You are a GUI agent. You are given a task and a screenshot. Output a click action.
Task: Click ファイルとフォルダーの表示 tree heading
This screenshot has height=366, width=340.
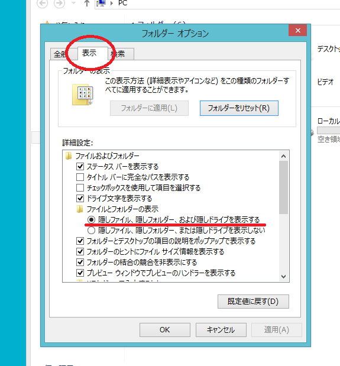tap(122, 209)
